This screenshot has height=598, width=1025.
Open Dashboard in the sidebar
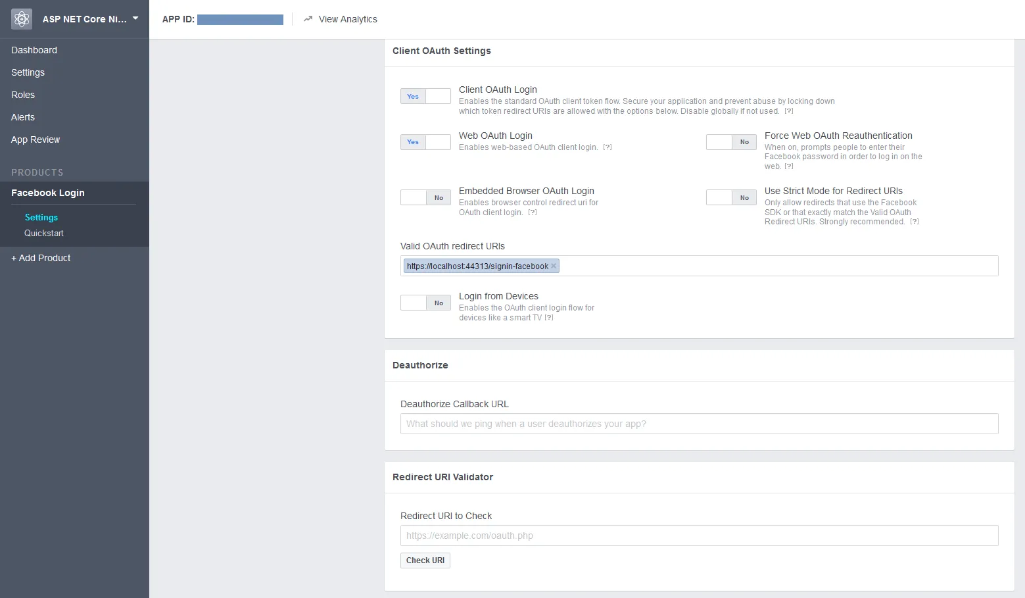tap(34, 50)
